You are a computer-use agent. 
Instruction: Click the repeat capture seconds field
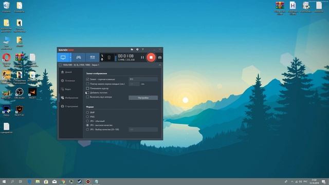134,84
